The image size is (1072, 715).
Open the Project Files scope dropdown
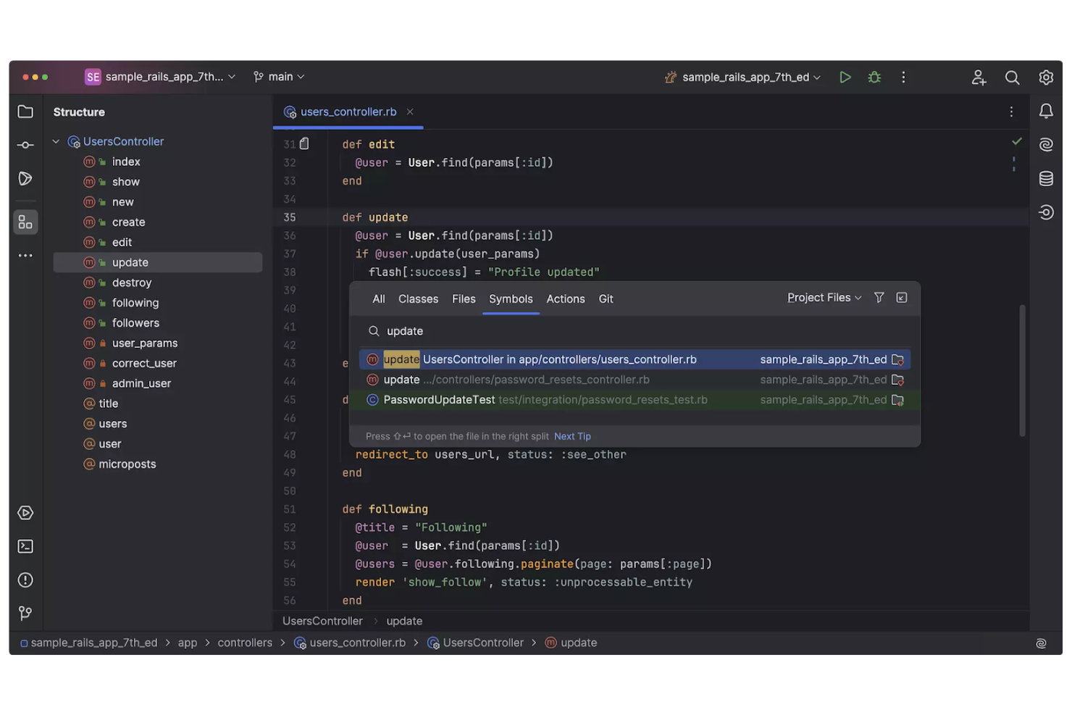point(823,297)
